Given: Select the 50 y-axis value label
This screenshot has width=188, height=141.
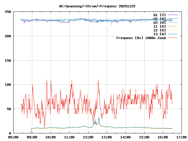Looking at the screenshot, I should [9, 109].
